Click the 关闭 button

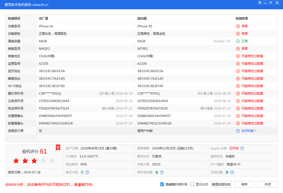pyautogui.click(x=268, y=184)
